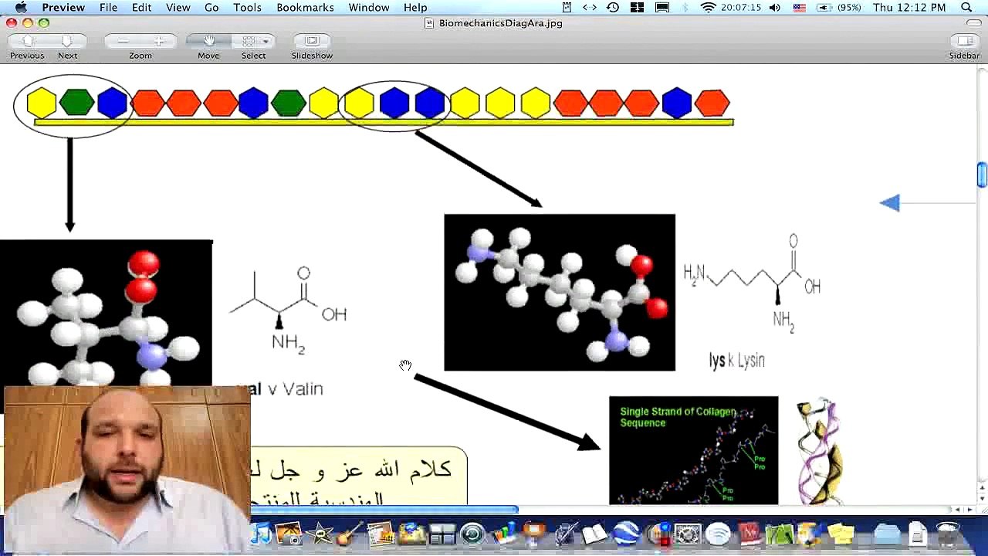Open the Preview application menu
Viewport: 988px width, 556px height.
click(63, 8)
